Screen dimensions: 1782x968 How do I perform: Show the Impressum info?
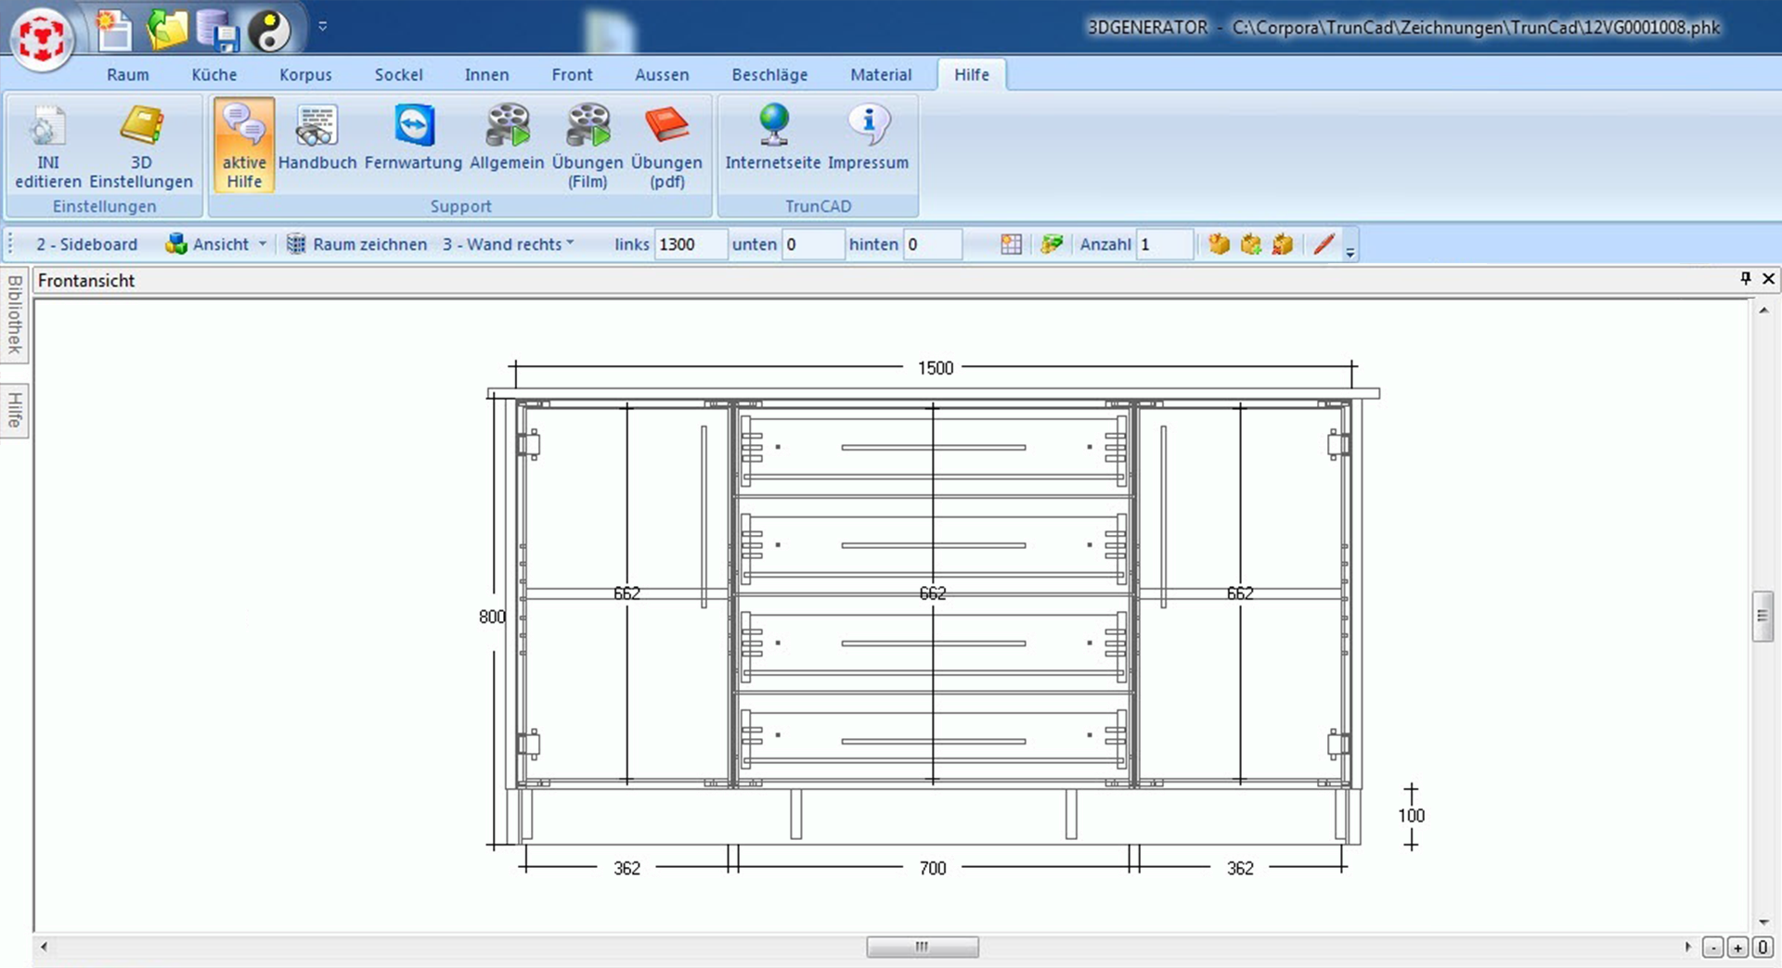tap(868, 139)
